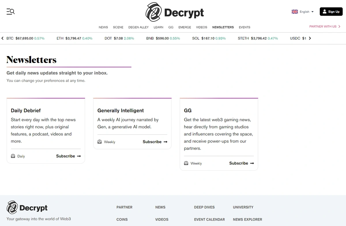Click the USDC ticker entry
Image resolution: width=346 pixels, height=226 pixels.
coord(298,38)
